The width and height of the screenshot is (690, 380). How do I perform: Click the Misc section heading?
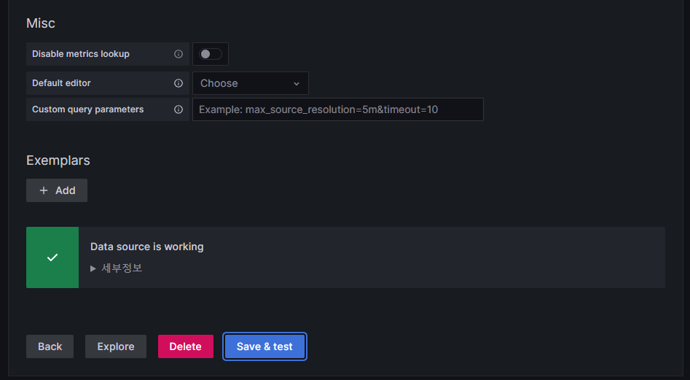[x=41, y=23]
